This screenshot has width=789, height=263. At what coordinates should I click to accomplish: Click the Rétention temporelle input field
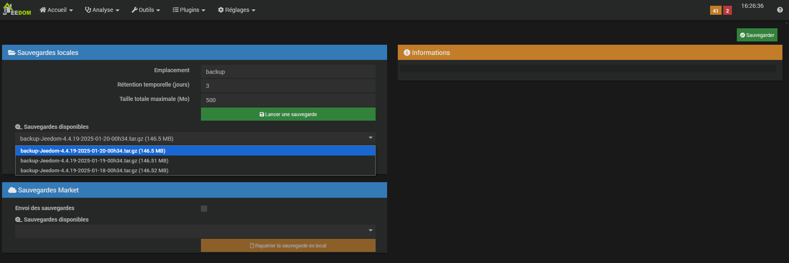pyautogui.click(x=288, y=86)
